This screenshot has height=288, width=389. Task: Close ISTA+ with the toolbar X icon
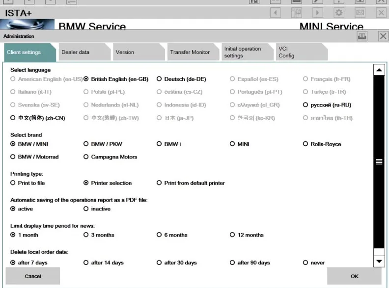(x=381, y=13)
